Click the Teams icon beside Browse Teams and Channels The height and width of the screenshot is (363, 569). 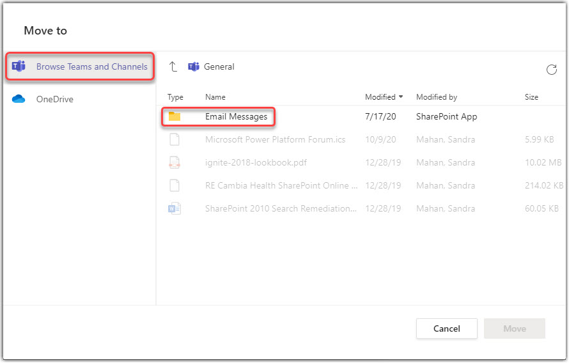coord(19,66)
